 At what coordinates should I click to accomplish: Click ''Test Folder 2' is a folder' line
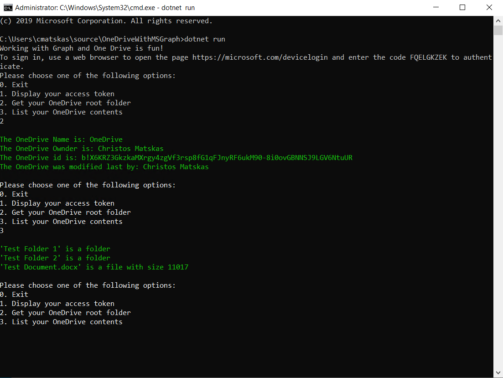(55, 258)
